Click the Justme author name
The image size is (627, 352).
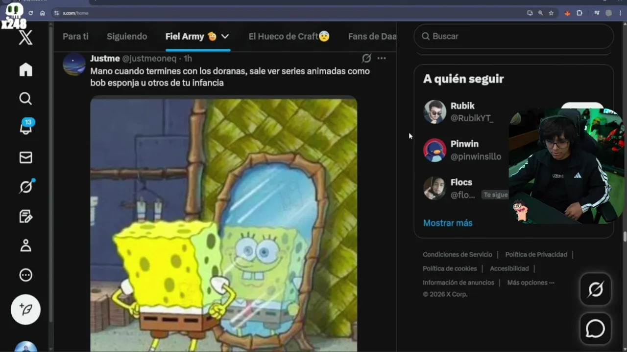click(105, 58)
